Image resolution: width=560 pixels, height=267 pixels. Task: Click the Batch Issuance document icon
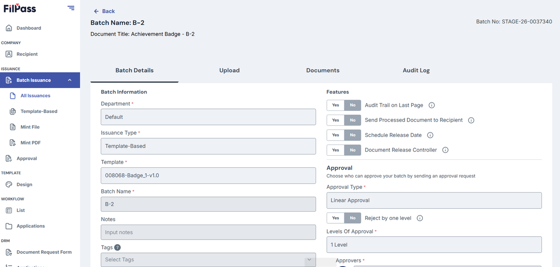click(x=9, y=80)
